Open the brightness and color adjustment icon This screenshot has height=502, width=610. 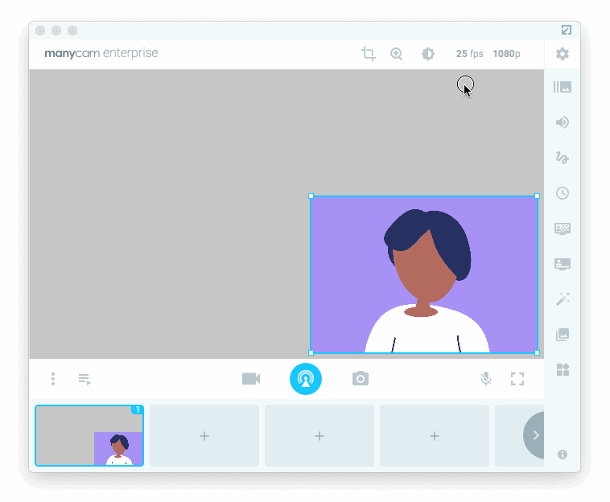tap(428, 54)
